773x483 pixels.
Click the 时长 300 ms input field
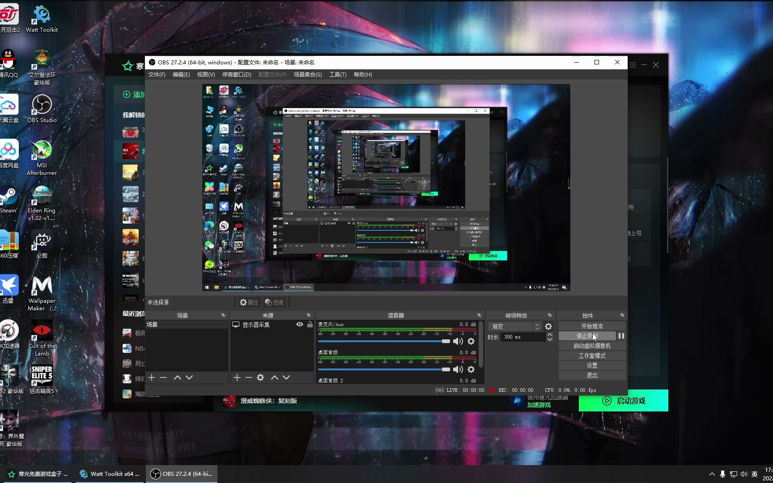(522, 337)
